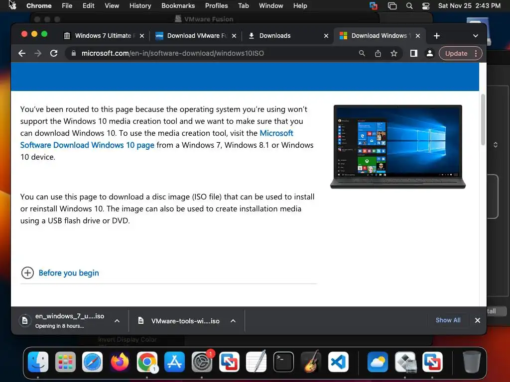Close the Download VMware tab
510x382 pixels.
234,36
